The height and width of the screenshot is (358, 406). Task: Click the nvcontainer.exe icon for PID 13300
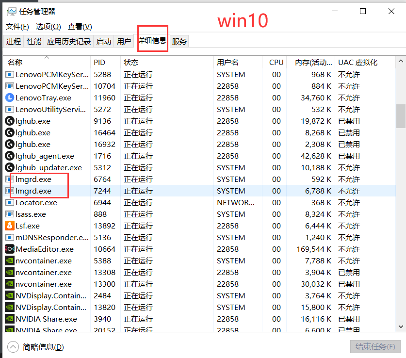[x=10, y=284]
